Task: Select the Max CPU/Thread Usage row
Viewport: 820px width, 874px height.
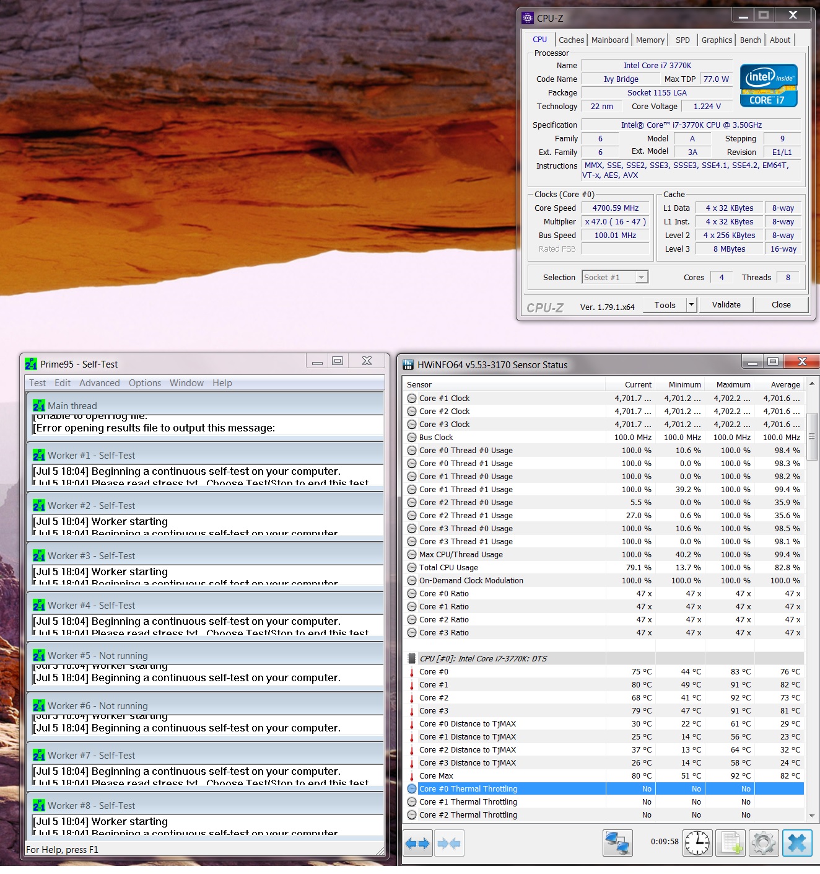Action: [x=604, y=554]
